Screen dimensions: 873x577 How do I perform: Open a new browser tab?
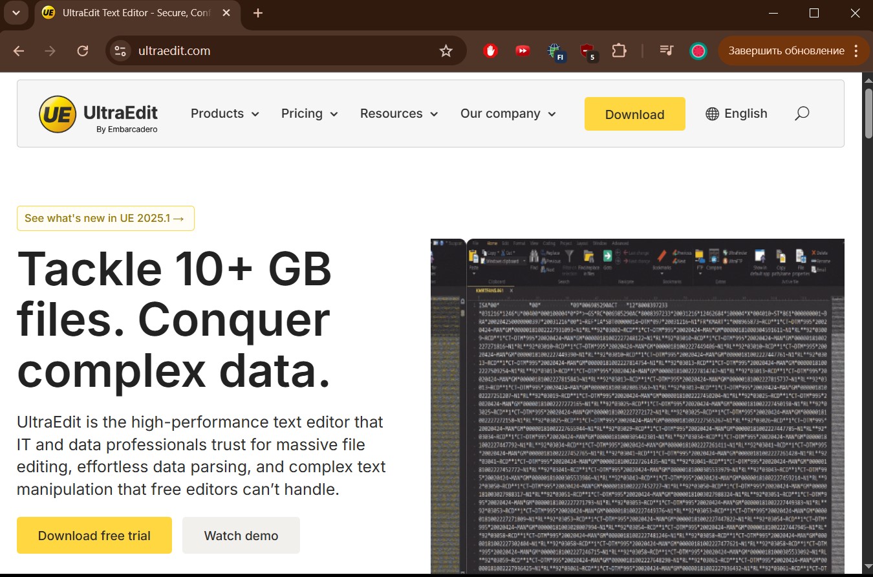tap(258, 13)
